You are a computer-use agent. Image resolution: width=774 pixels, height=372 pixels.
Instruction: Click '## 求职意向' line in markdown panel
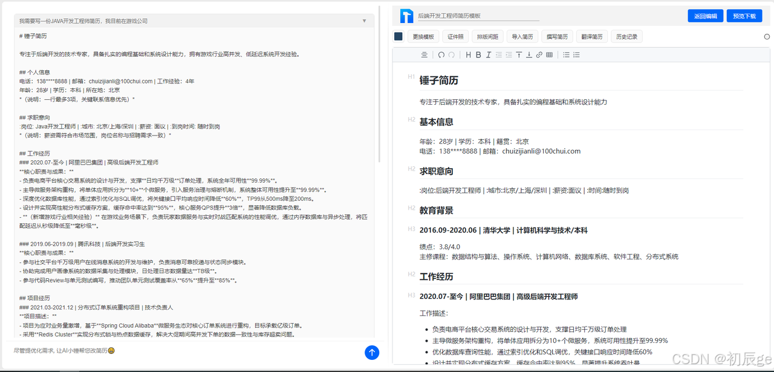[x=34, y=117]
